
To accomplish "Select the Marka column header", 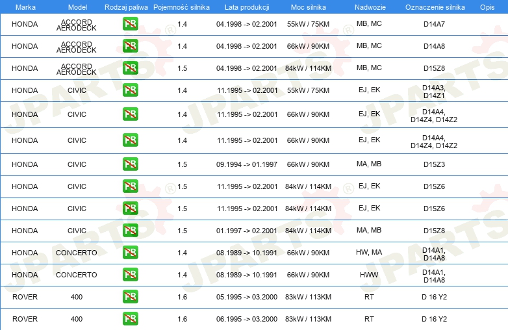I will [x=25, y=7].
